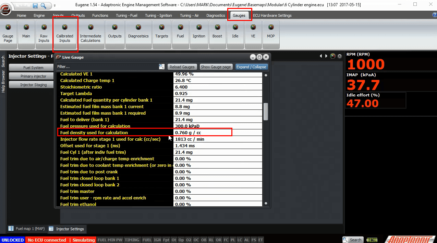Open the Ignition gauges group
This screenshot has height=243, width=437.
point(199,34)
